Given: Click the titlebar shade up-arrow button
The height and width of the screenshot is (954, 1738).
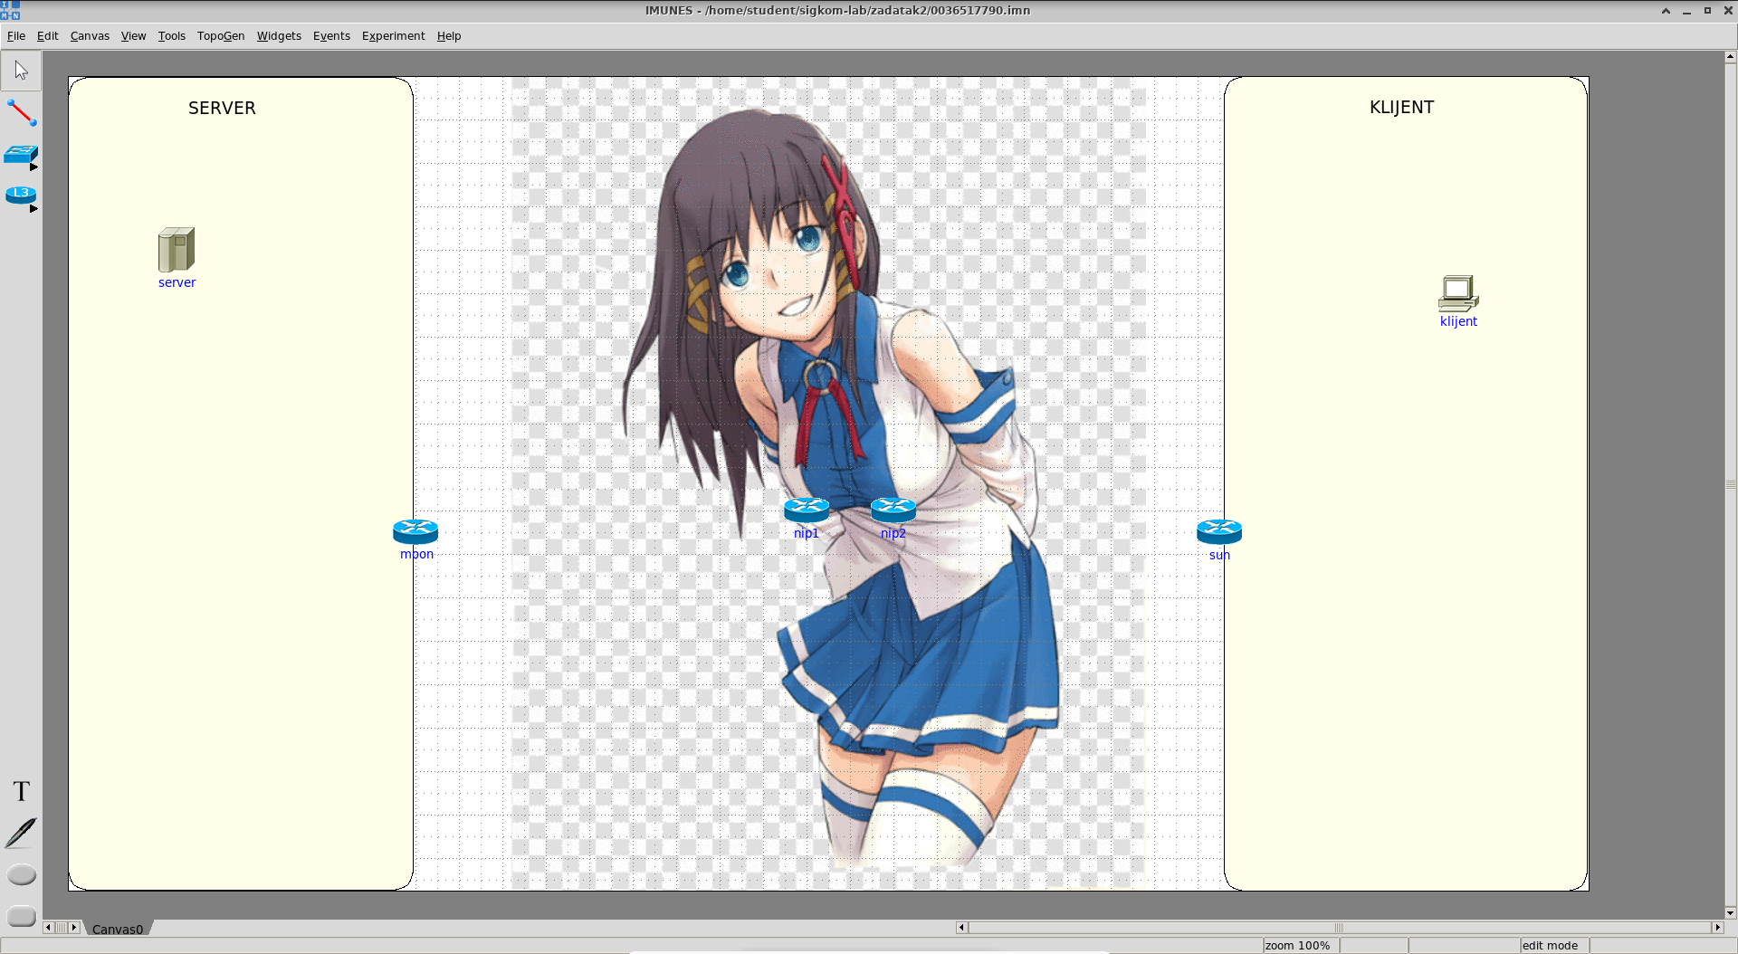Looking at the screenshot, I should 1666,11.
